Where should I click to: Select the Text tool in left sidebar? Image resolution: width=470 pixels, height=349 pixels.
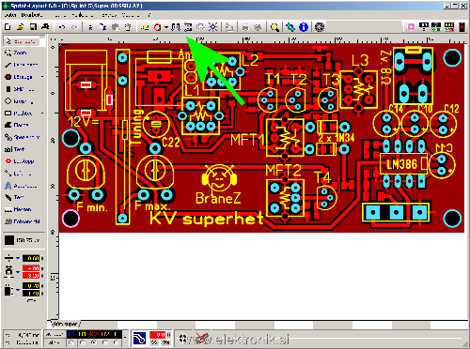click(x=14, y=149)
